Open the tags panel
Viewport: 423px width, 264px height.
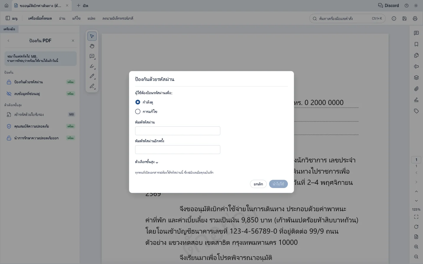416,111
